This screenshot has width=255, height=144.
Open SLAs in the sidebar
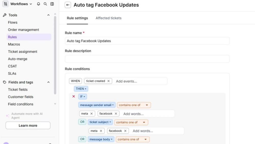(x=12, y=74)
